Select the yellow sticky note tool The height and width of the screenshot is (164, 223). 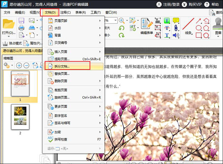(176, 21)
